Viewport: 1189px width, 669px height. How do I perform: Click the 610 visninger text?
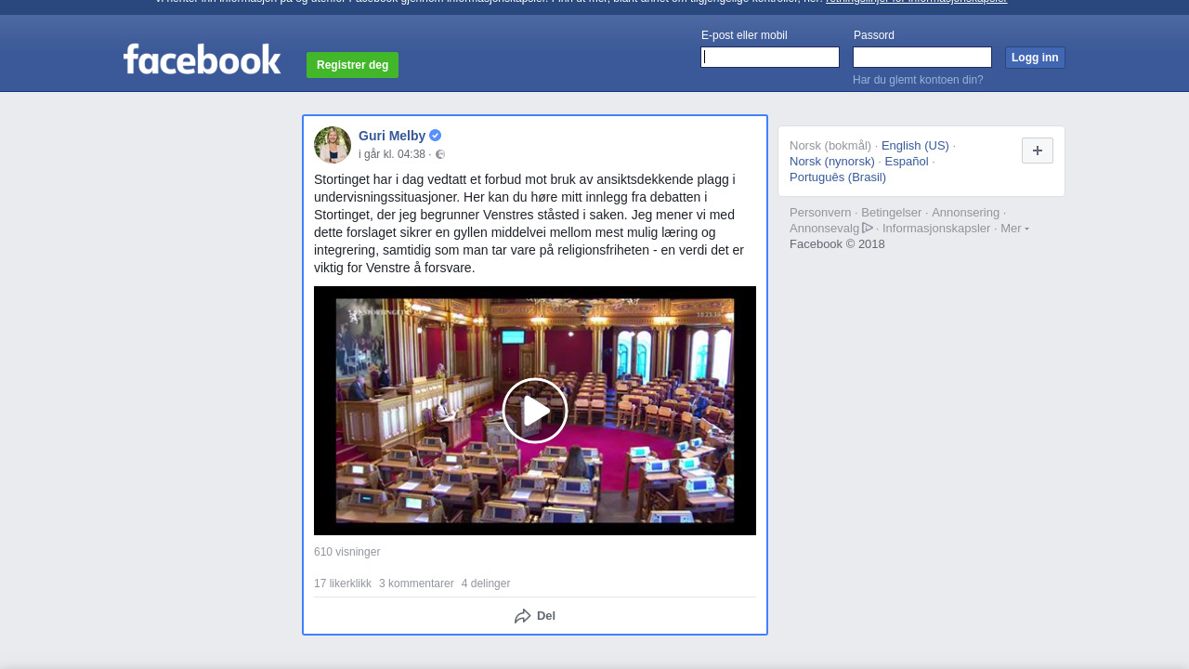tap(347, 552)
